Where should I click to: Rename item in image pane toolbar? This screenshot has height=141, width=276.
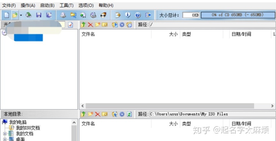[x=105, y=25]
